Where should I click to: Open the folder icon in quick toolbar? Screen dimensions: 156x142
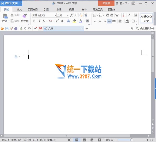pyautogui.click(x=2, y=29)
